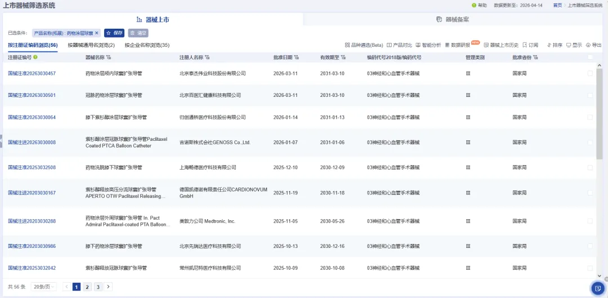Open the 显示 column display settings
The height and width of the screenshot is (298, 608).
[574, 45]
